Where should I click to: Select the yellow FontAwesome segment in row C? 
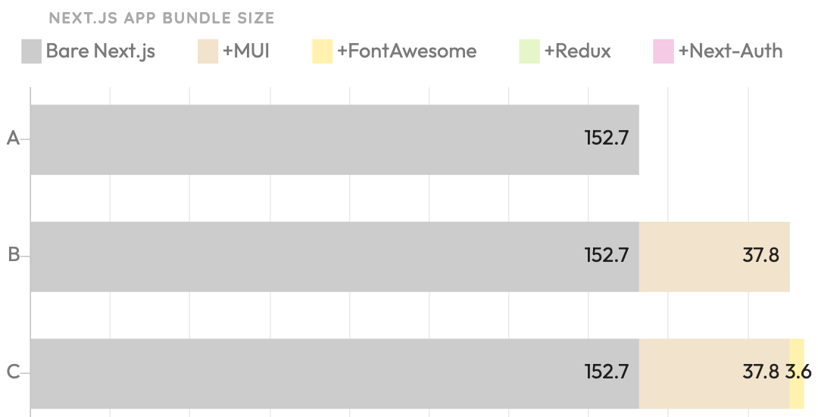tap(797, 374)
